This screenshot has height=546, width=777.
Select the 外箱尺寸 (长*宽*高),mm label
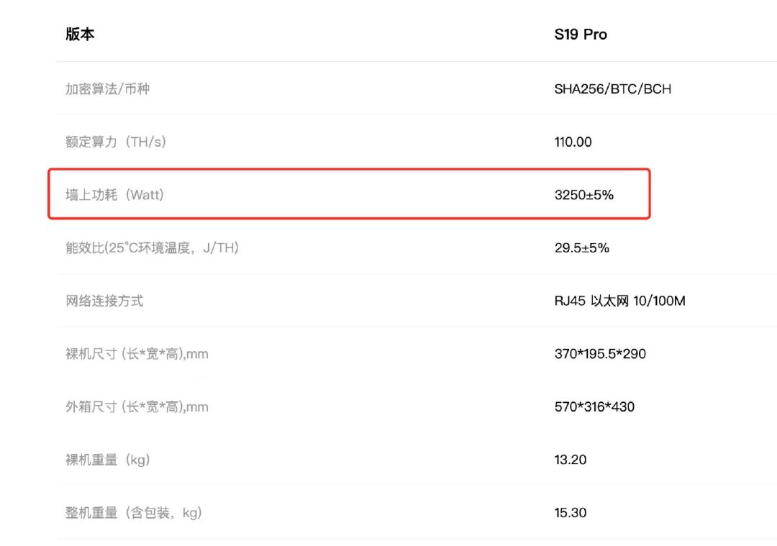tap(137, 407)
